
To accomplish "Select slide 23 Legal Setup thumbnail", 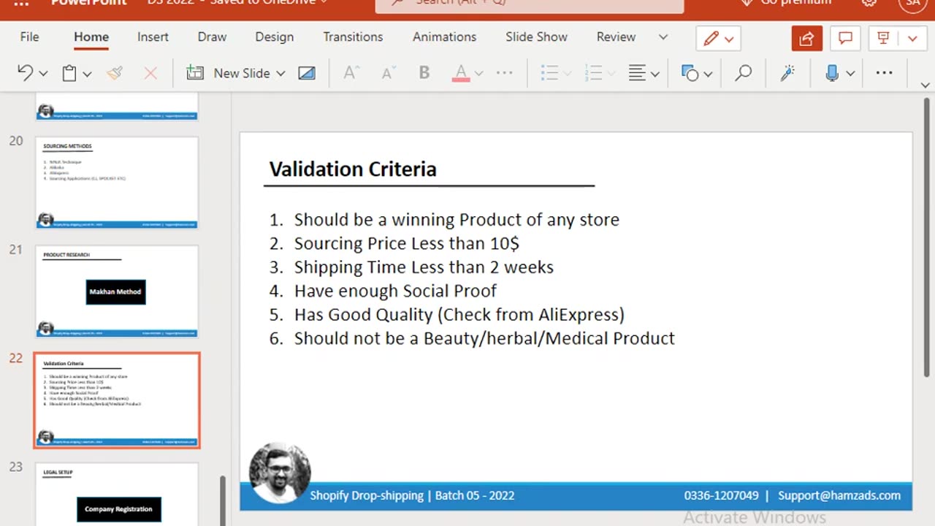I will click(117, 494).
